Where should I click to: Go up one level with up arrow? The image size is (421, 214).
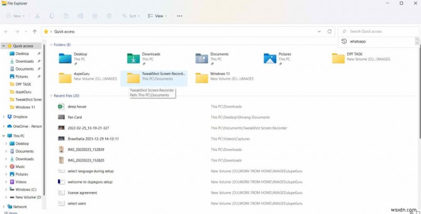(35, 32)
